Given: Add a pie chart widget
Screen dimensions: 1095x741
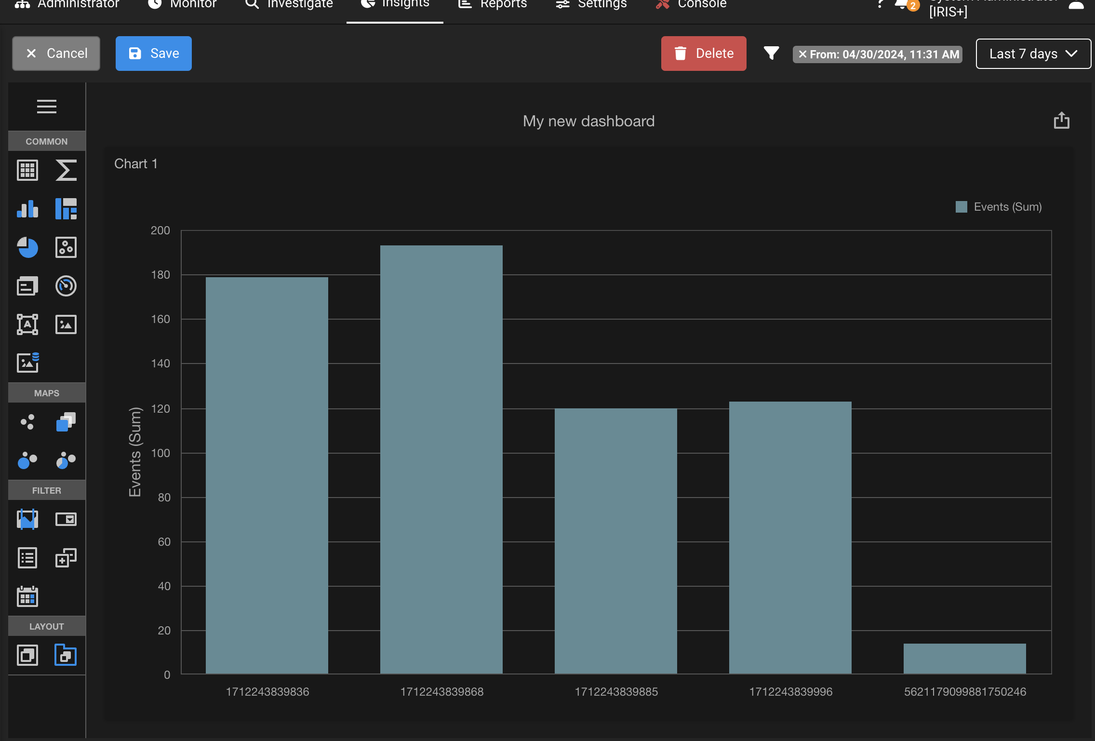Looking at the screenshot, I should [x=27, y=247].
